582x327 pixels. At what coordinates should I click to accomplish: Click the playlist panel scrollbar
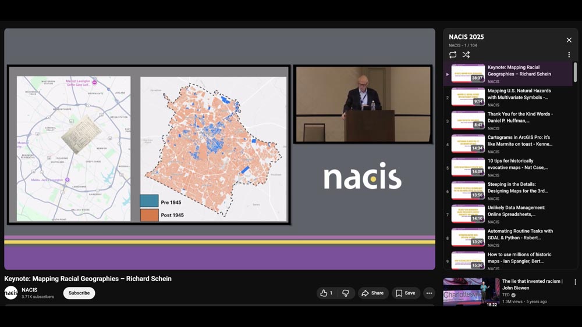575,73
